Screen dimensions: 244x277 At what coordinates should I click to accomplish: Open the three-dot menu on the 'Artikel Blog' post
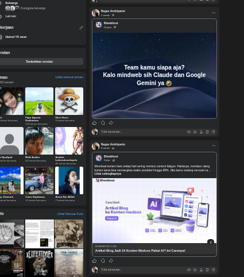[x=214, y=145]
